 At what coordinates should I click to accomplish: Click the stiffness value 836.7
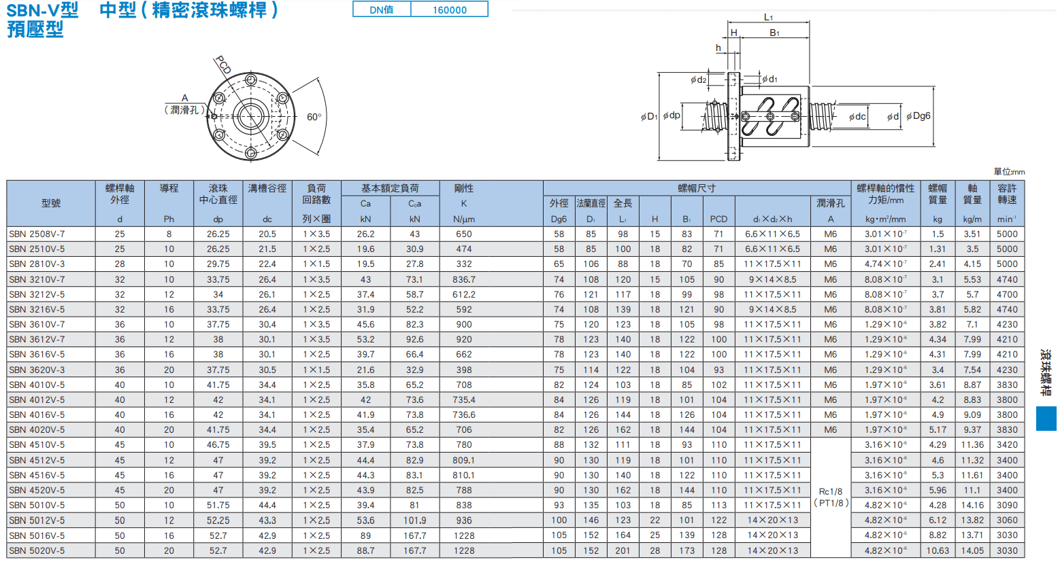(x=464, y=279)
